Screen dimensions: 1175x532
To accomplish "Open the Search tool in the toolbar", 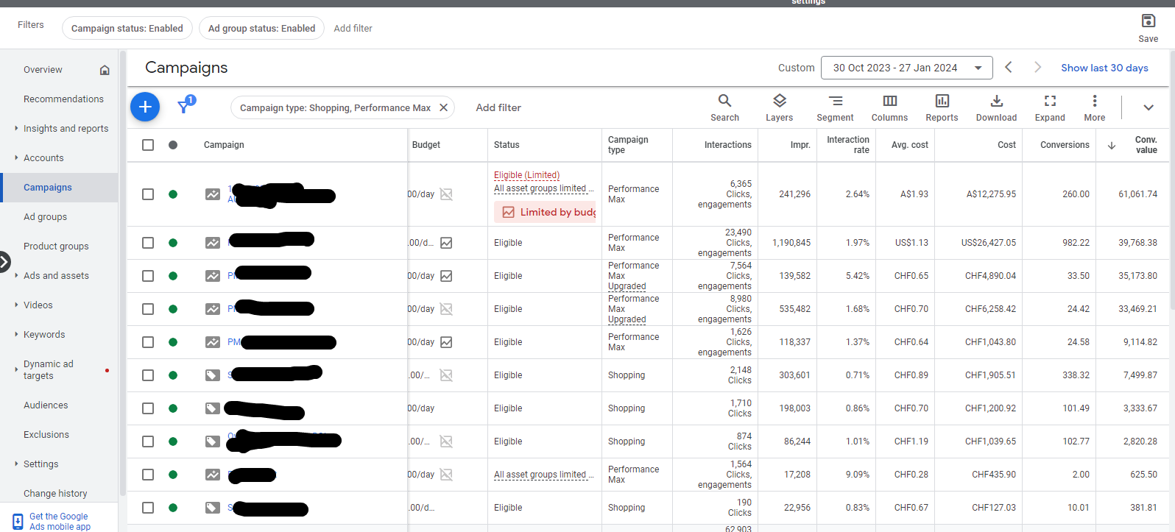I will [x=724, y=107].
